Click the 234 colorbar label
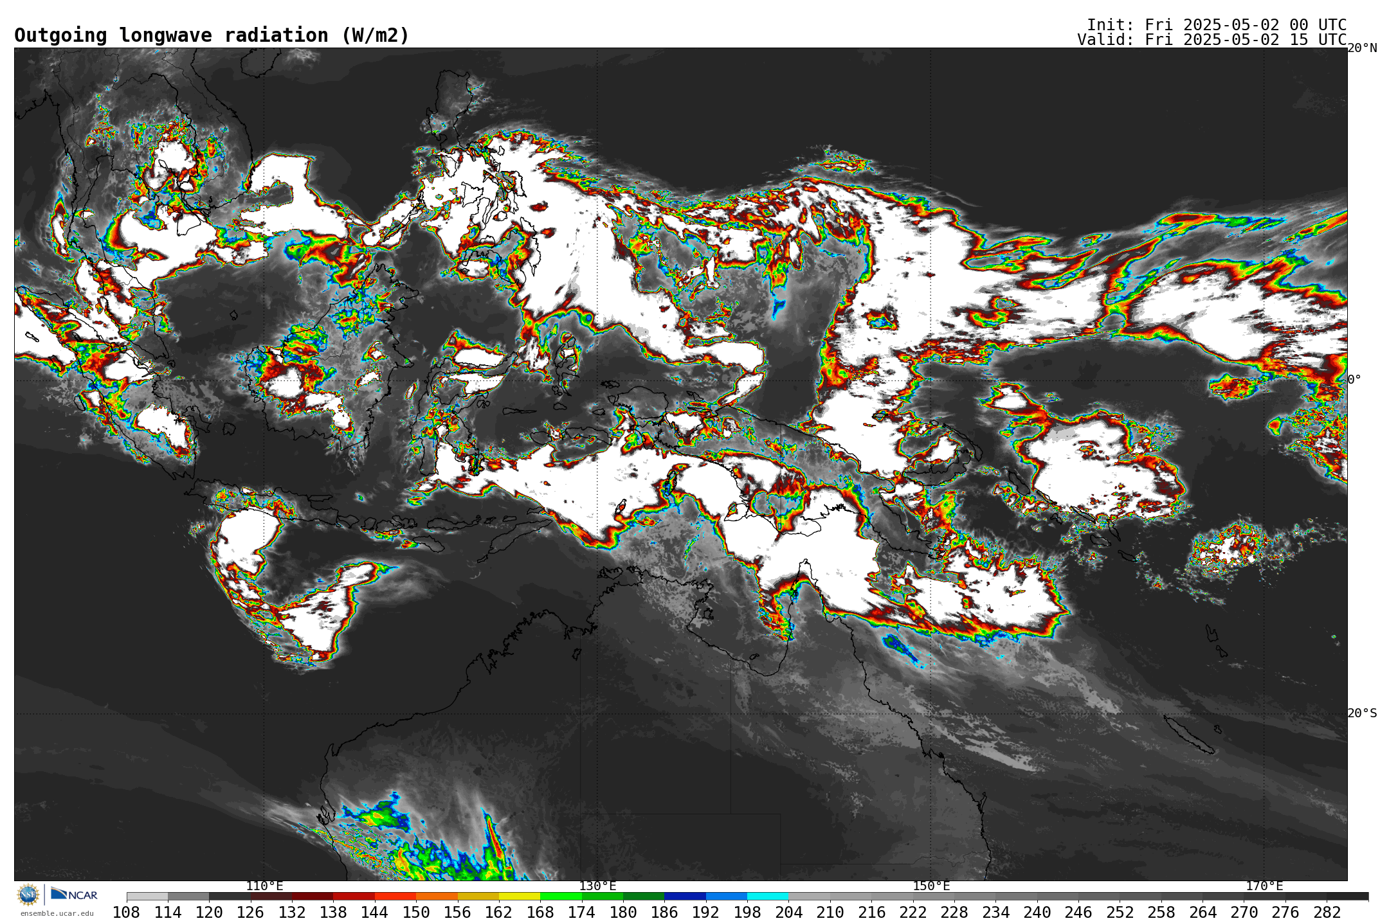This screenshot has height=921, width=1389. [x=995, y=913]
